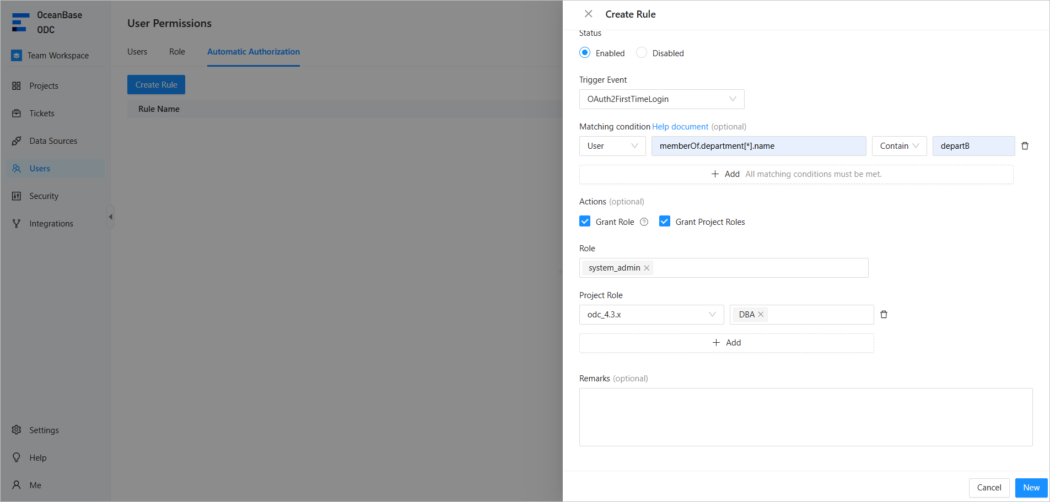Uncheck the Grant Role checkbox
Screen dimensions: 1050x502
(585, 222)
